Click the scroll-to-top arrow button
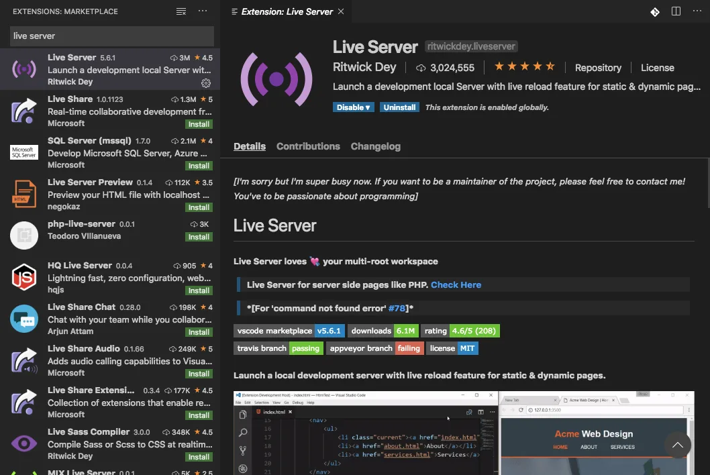 click(678, 445)
